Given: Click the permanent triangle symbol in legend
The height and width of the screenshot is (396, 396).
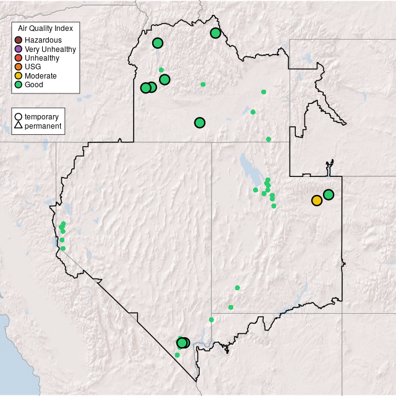Looking at the screenshot, I should [19, 126].
